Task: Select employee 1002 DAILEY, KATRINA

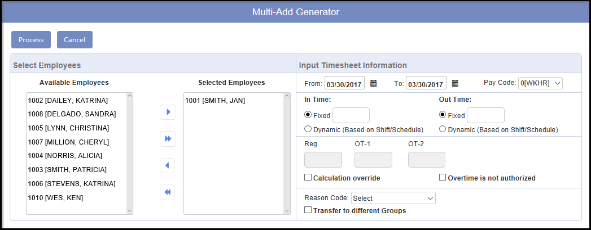Action: pyautogui.click(x=67, y=101)
